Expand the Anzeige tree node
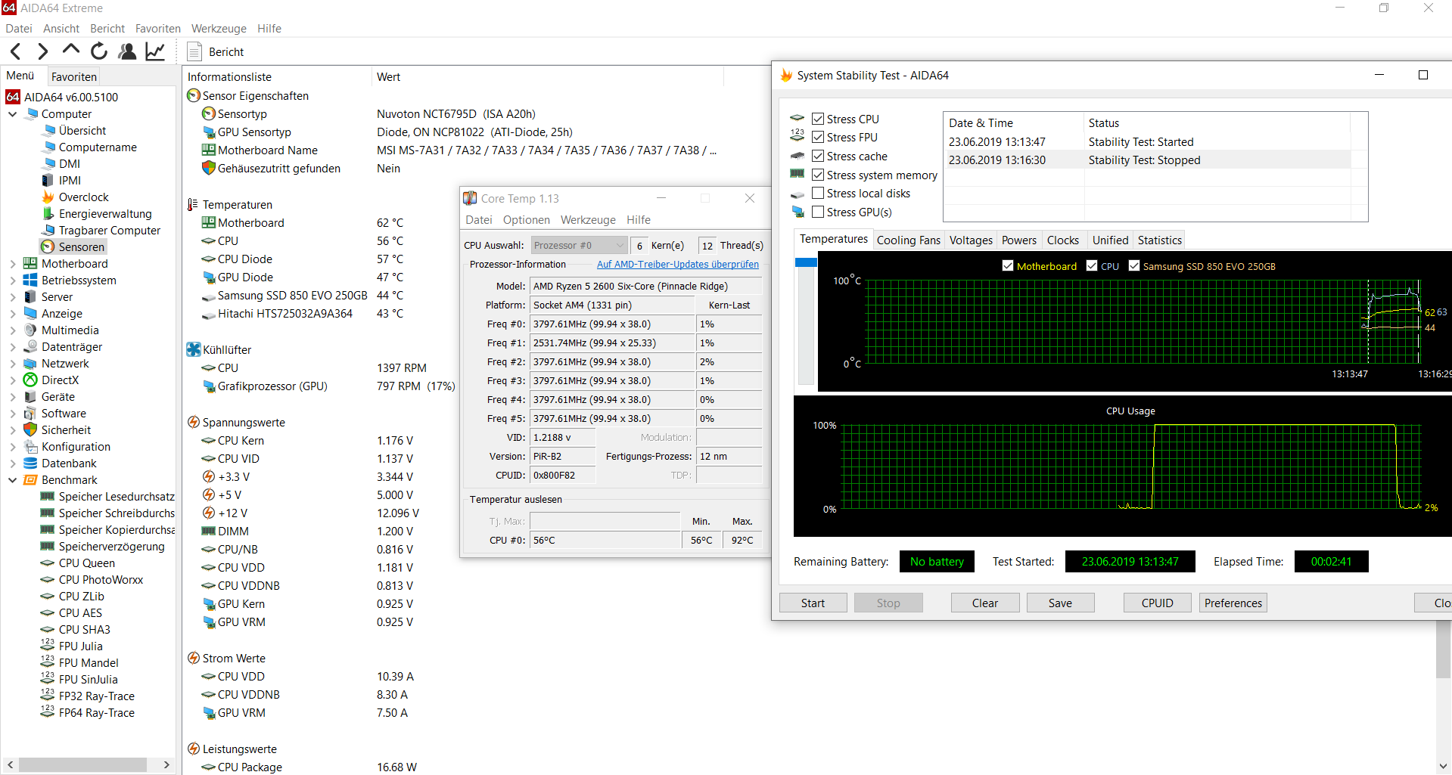 coord(12,314)
